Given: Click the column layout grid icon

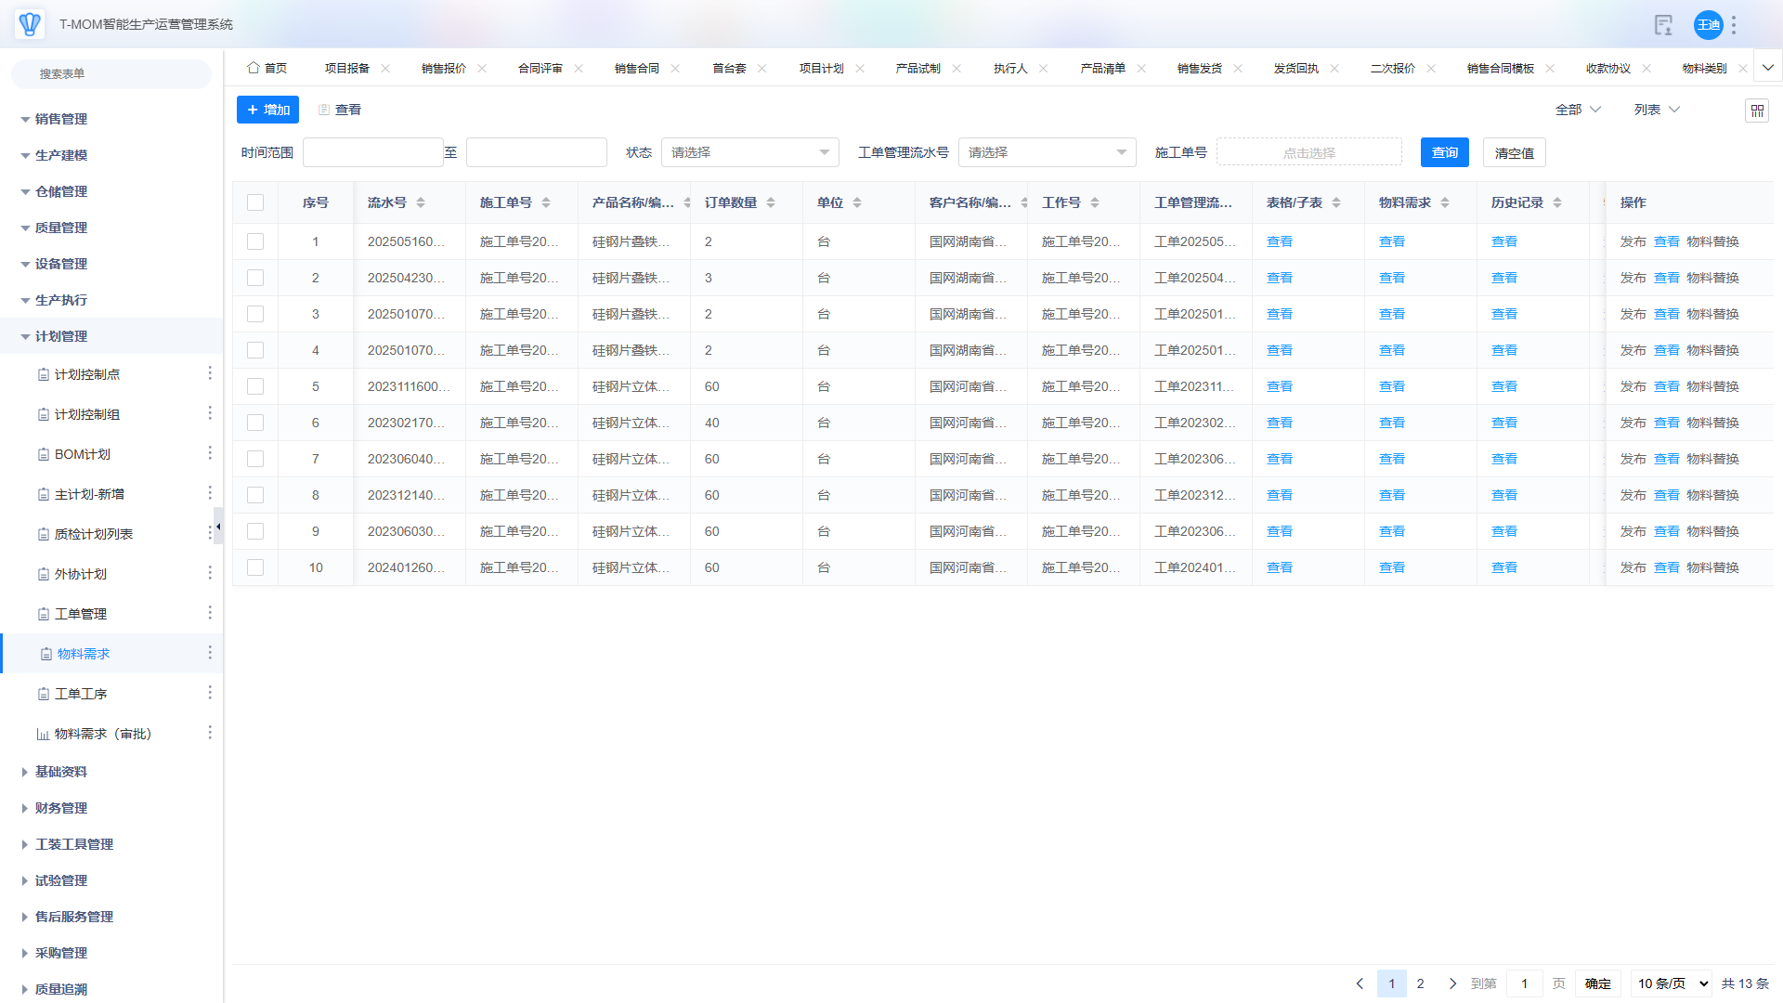Looking at the screenshot, I should [x=1757, y=111].
